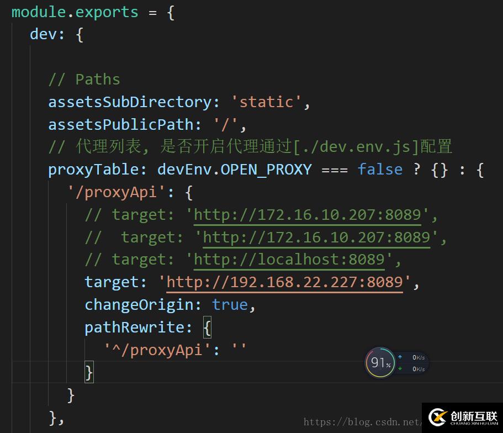Click the blog.csdn.net watermark URL
Image resolution: width=503 pixels, height=433 pixels.
(x=362, y=423)
